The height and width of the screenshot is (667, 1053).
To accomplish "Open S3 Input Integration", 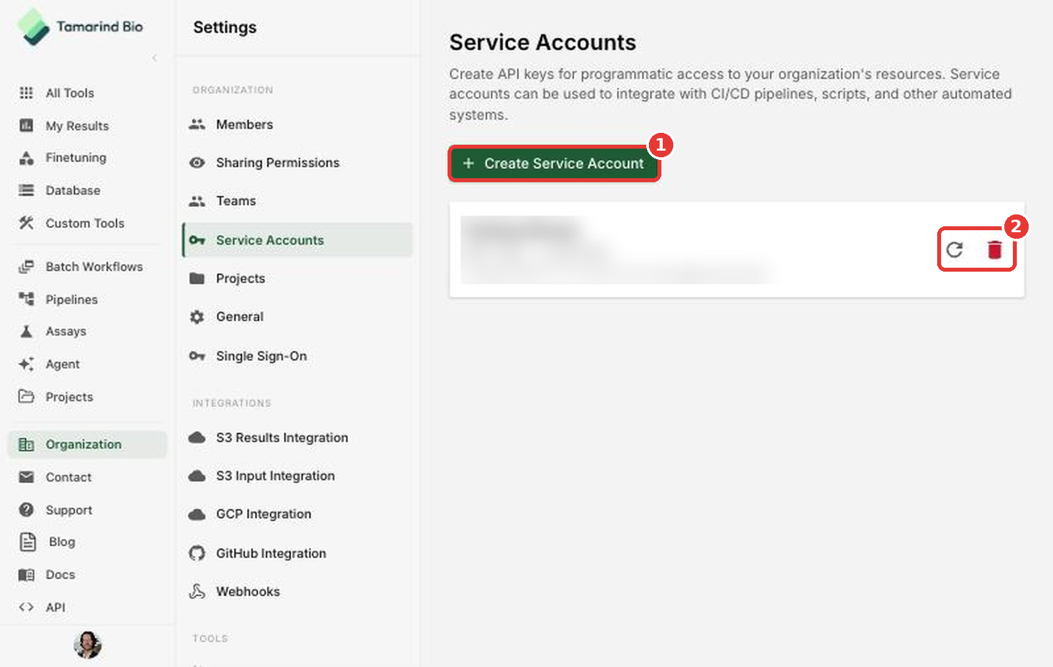I will tap(297, 476).
